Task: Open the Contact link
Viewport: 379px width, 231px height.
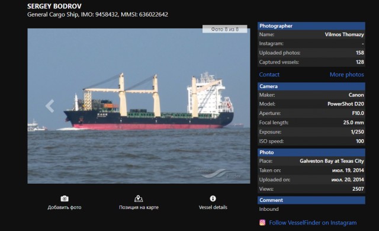Action: click(269, 75)
